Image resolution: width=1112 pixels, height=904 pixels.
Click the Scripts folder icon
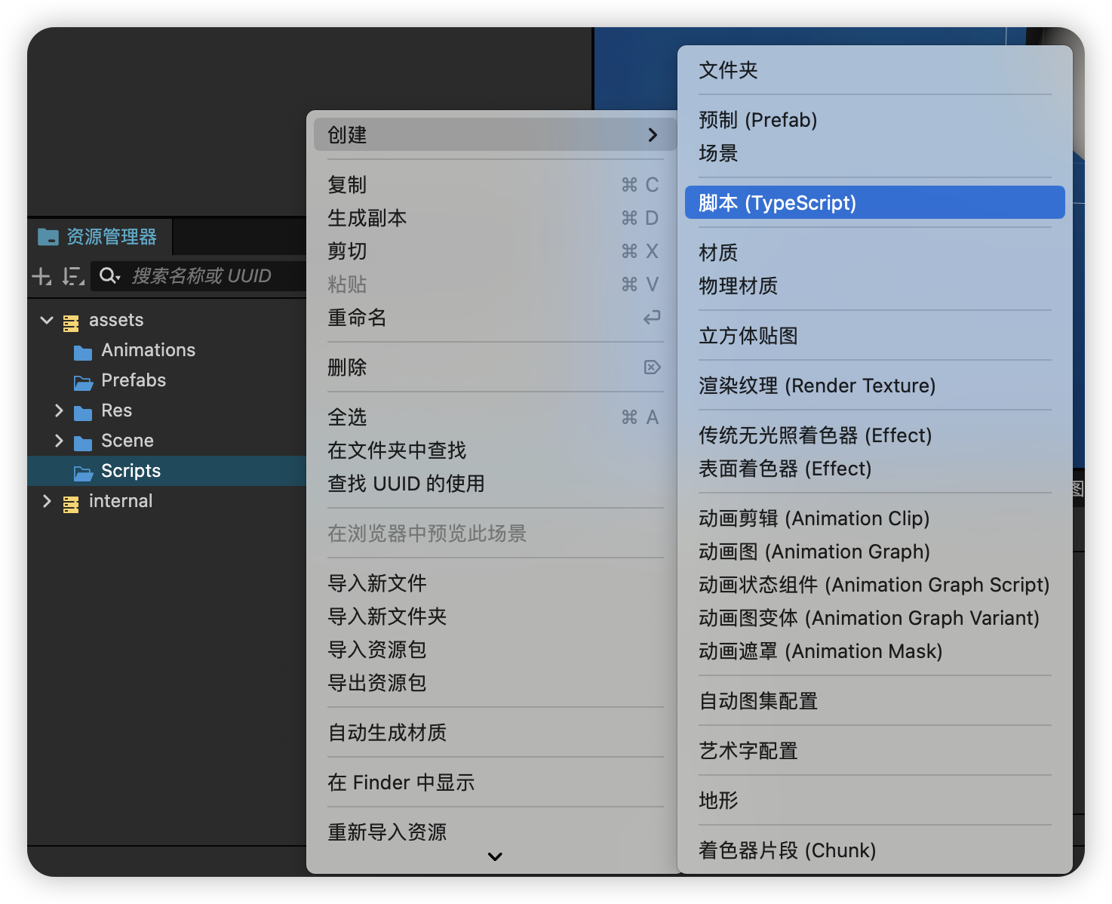point(83,472)
